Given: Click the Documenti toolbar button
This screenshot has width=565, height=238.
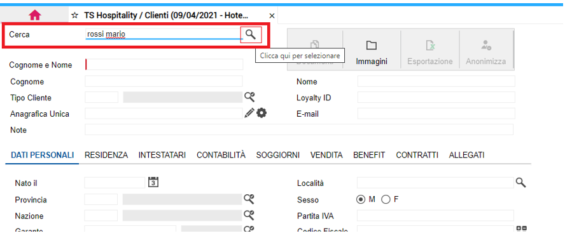Looking at the screenshot, I should 314,50.
